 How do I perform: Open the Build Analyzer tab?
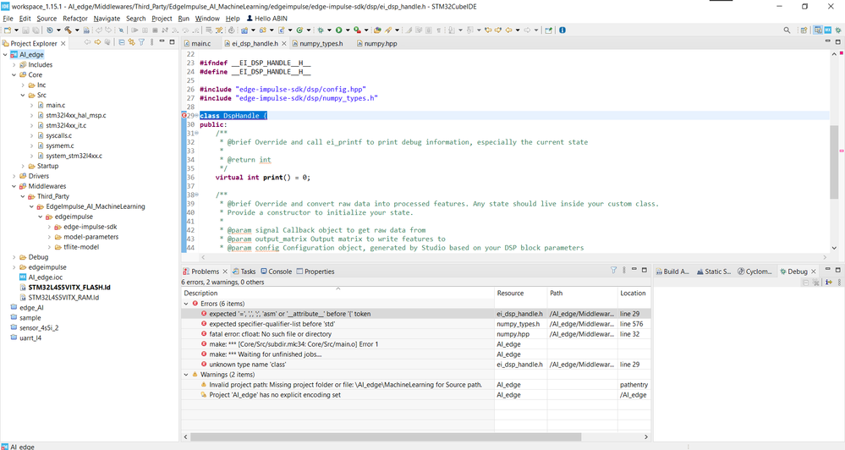coord(672,271)
